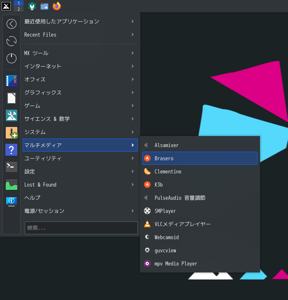Click the power sidebar icon
Image resolution: width=288 pixels, height=300 pixels.
12,58
